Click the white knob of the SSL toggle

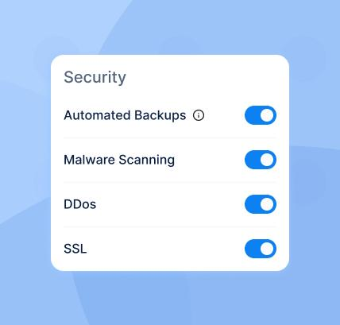267,249
